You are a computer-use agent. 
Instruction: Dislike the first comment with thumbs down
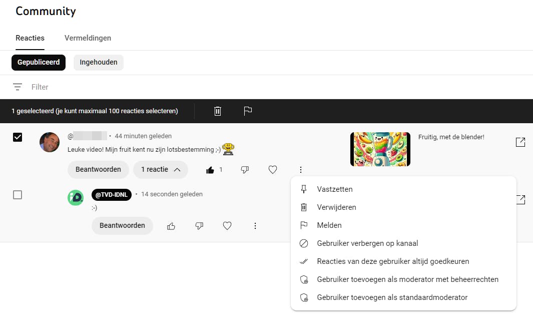[245, 170]
